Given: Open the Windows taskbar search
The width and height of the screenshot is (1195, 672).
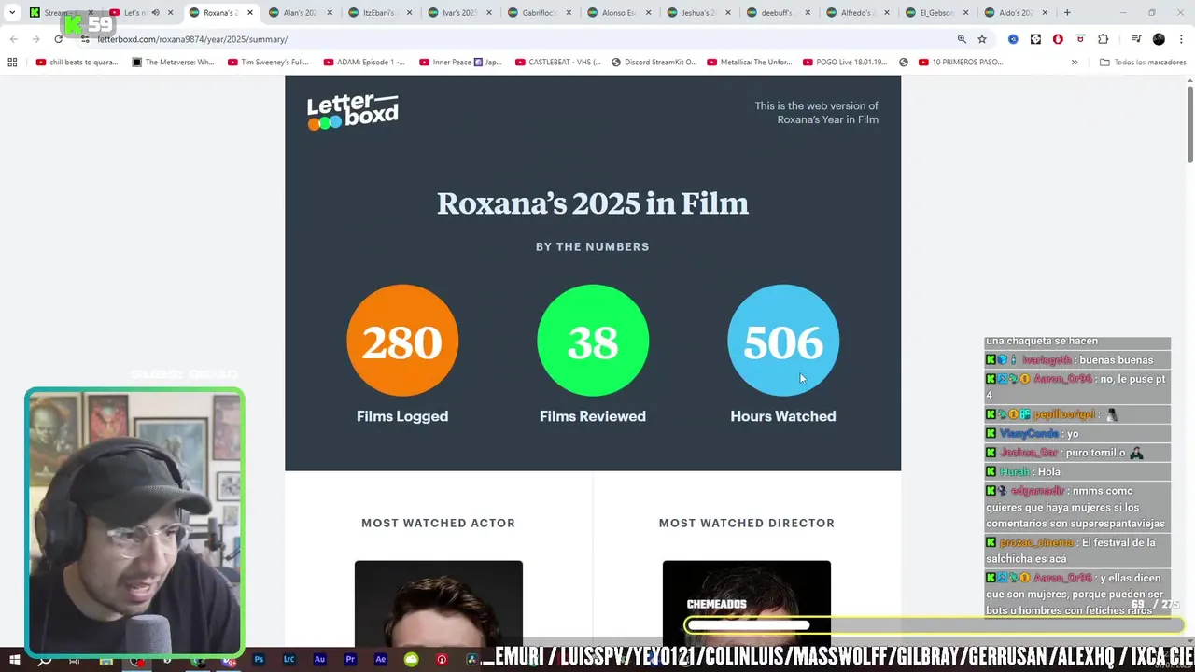Looking at the screenshot, I should 44,660.
